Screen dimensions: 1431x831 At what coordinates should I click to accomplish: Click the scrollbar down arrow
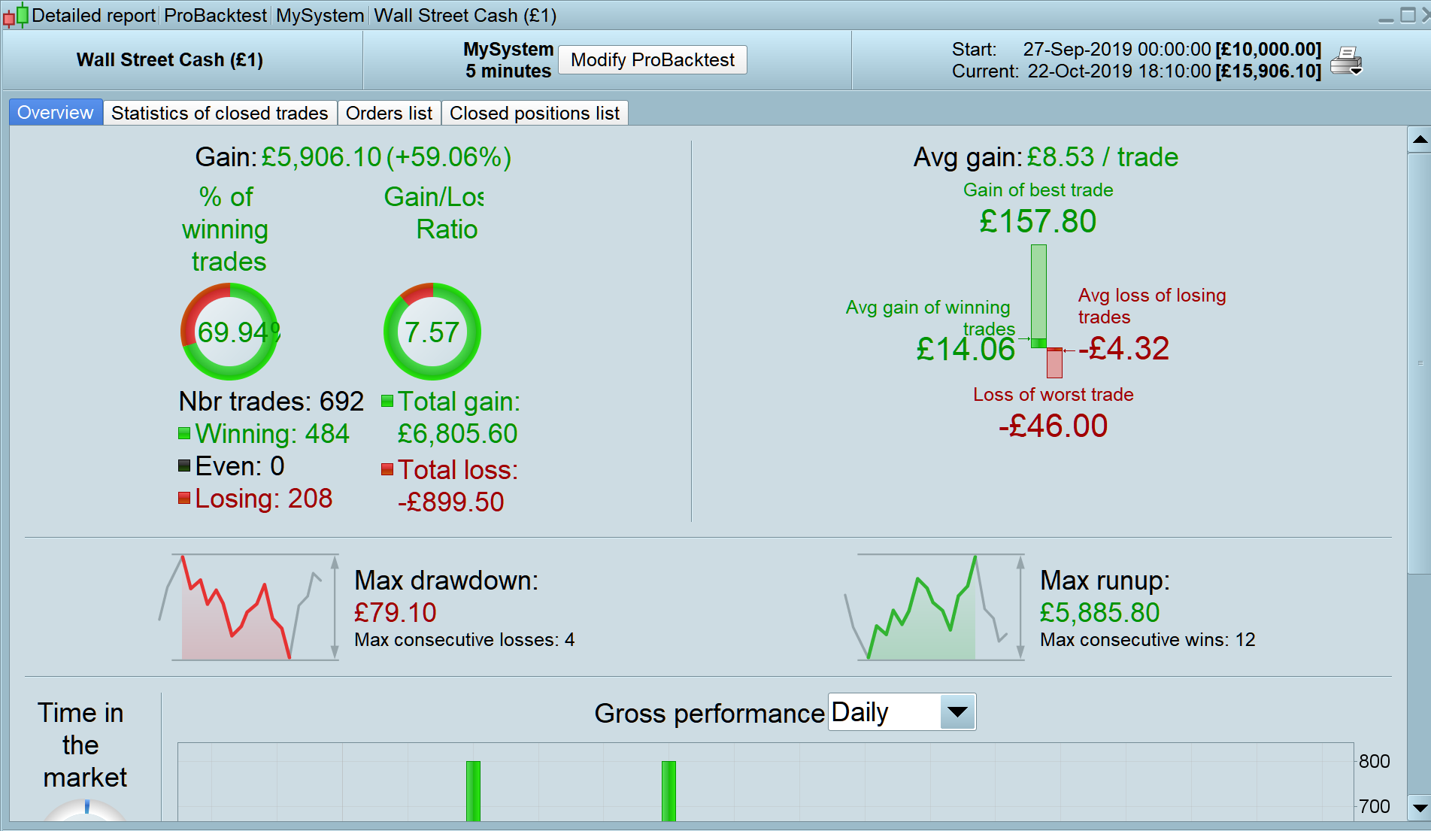click(x=1420, y=808)
